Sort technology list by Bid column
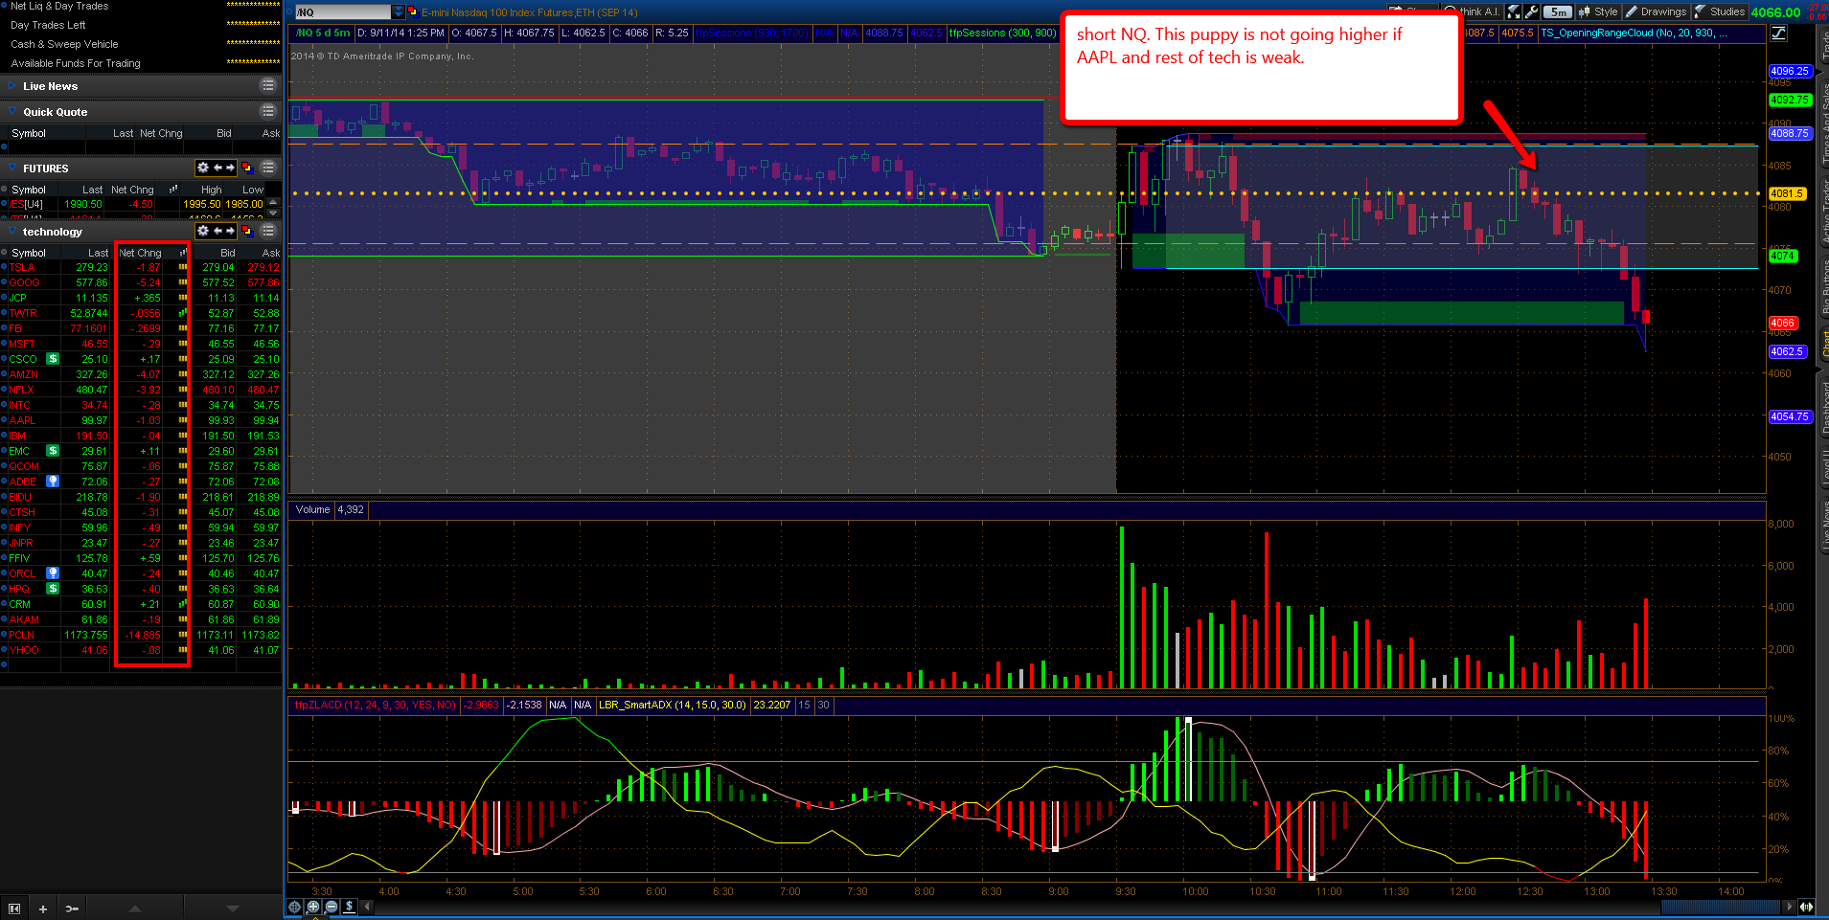This screenshot has height=920, width=1829. tap(227, 253)
